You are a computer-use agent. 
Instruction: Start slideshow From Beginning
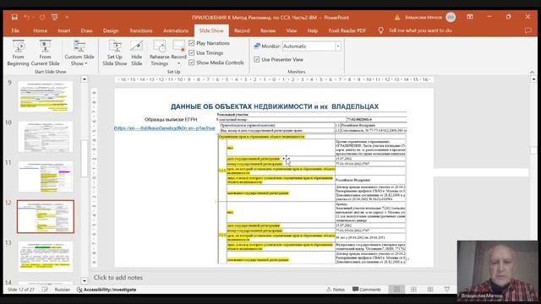point(19,52)
